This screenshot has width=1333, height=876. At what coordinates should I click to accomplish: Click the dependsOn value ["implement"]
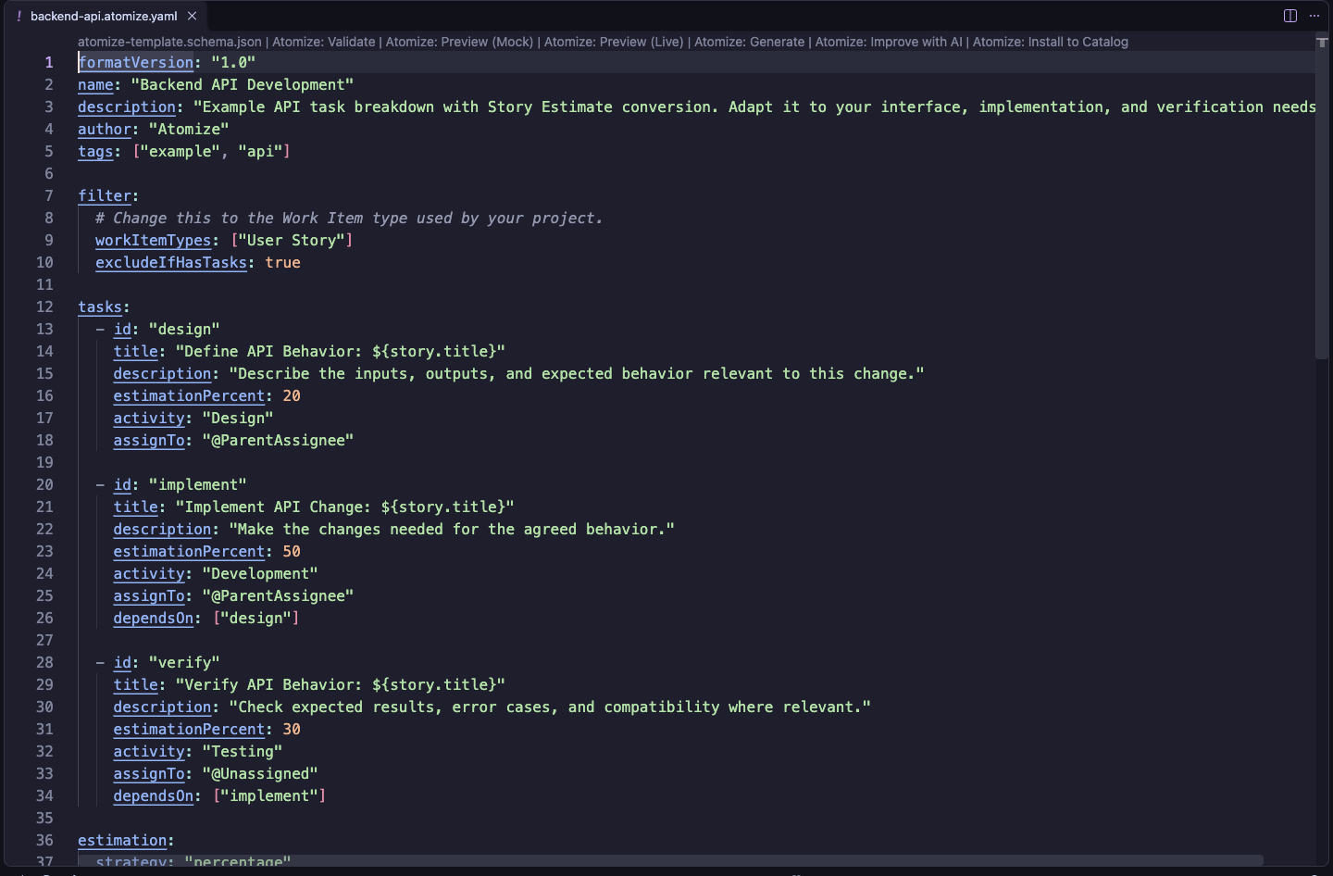(269, 795)
